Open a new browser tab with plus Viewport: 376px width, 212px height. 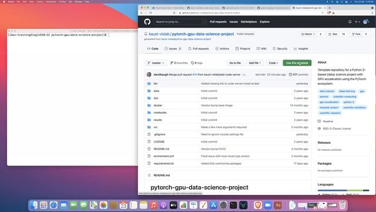tap(330, 8)
